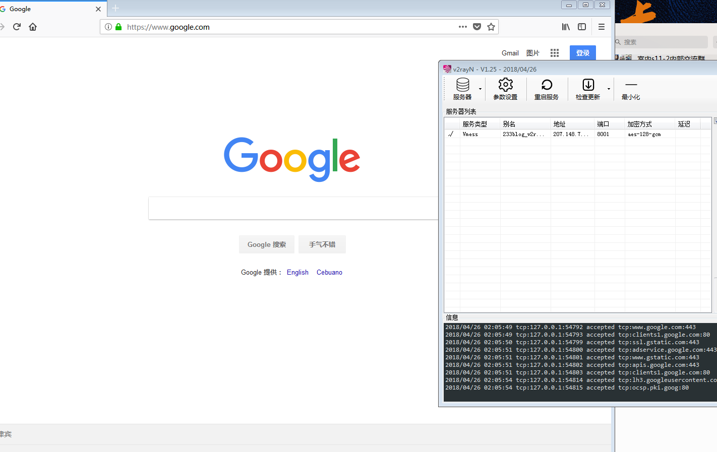The height and width of the screenshot is (452, 717).
Task: Click alias 233blog_v2r... in server list
Action: 523,134
